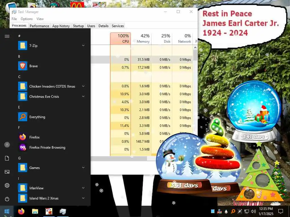
Task: Select the Processes tab
Action: (19, 25)
